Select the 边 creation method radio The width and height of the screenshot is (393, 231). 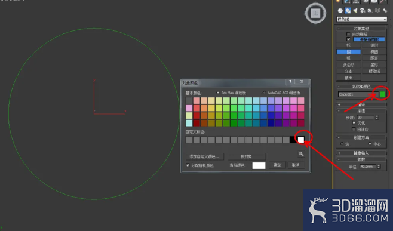point(342,144)
